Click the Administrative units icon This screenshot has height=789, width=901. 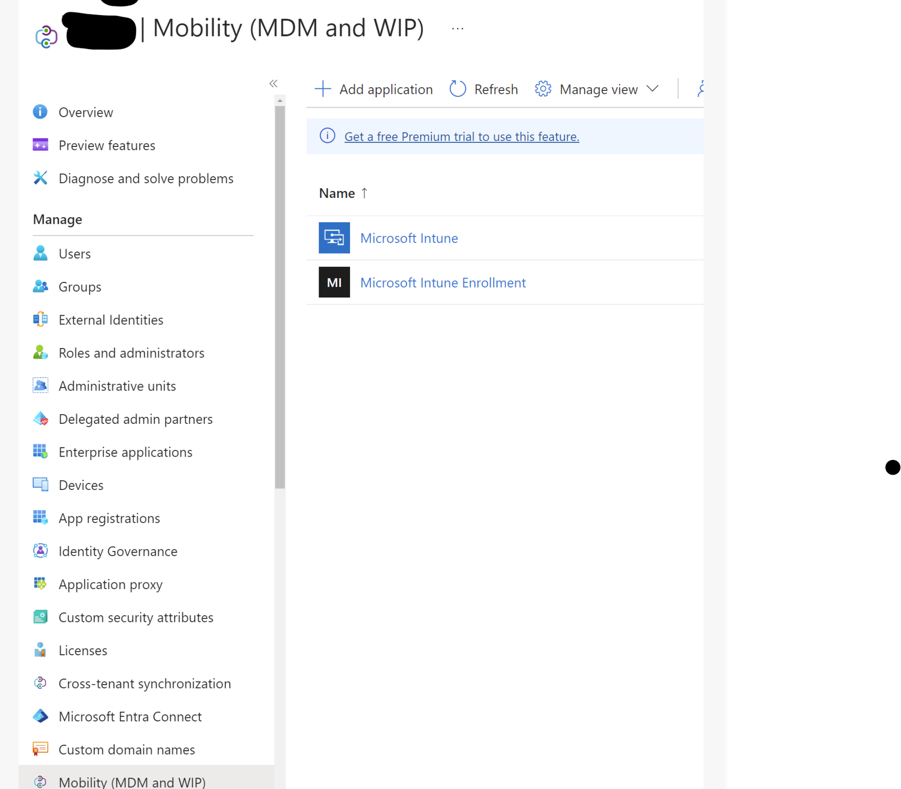40,385
